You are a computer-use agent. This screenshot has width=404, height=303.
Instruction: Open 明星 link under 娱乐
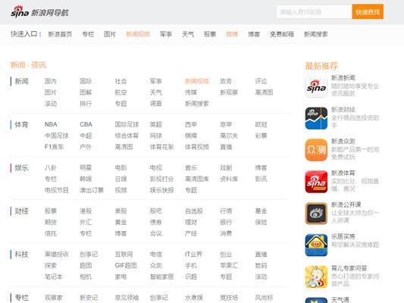(86, 168)
